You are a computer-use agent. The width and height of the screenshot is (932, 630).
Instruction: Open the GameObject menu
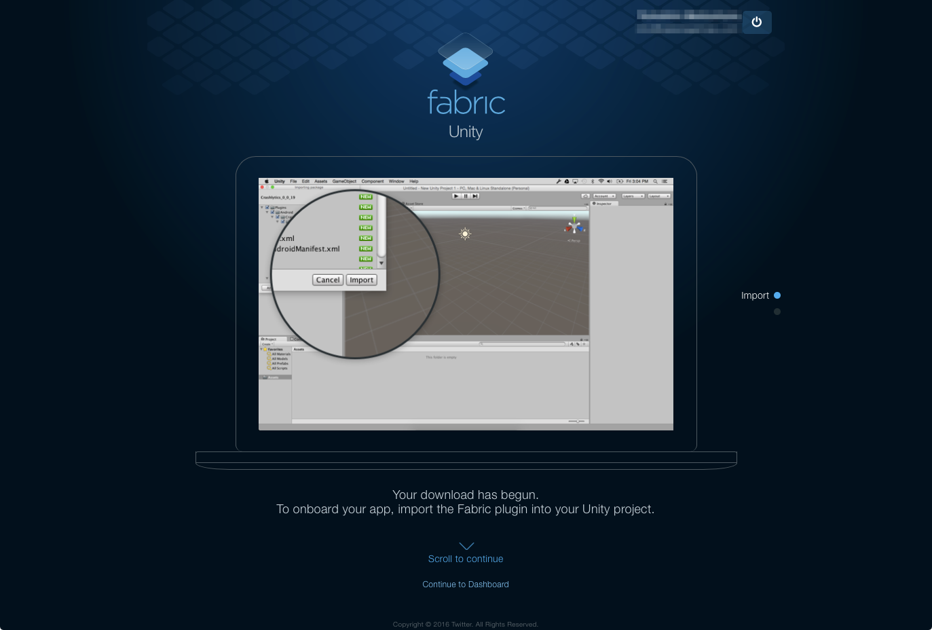(x=344, y=182)
